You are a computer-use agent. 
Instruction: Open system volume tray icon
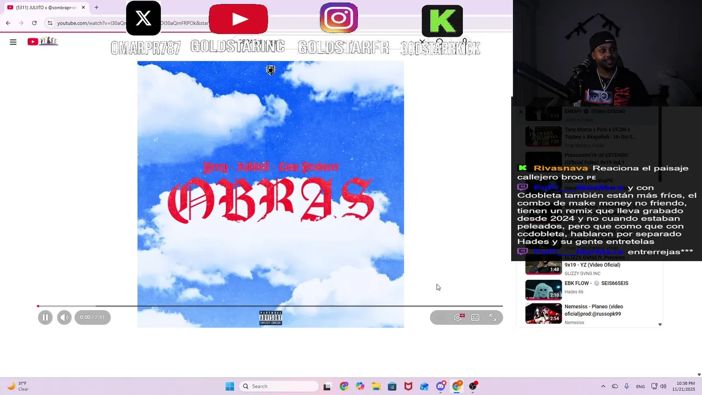click(663, 386)
